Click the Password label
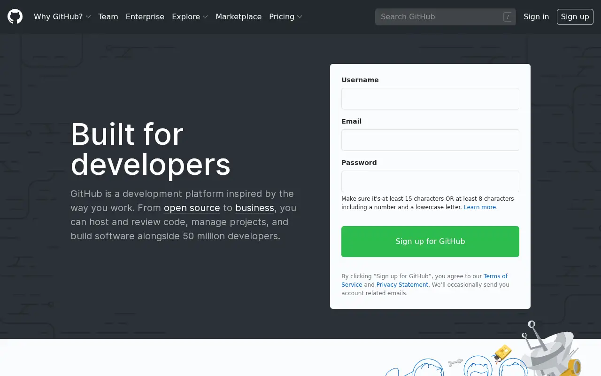Screen dimensions: 601x376 click(359, 163)
